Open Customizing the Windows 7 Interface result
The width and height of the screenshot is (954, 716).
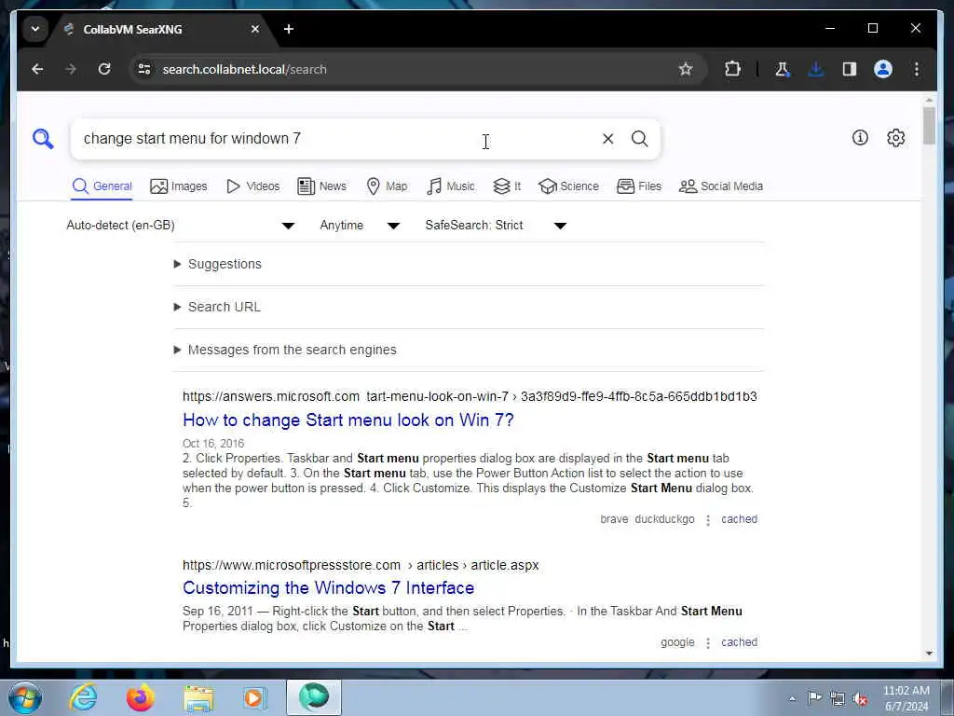329,587
